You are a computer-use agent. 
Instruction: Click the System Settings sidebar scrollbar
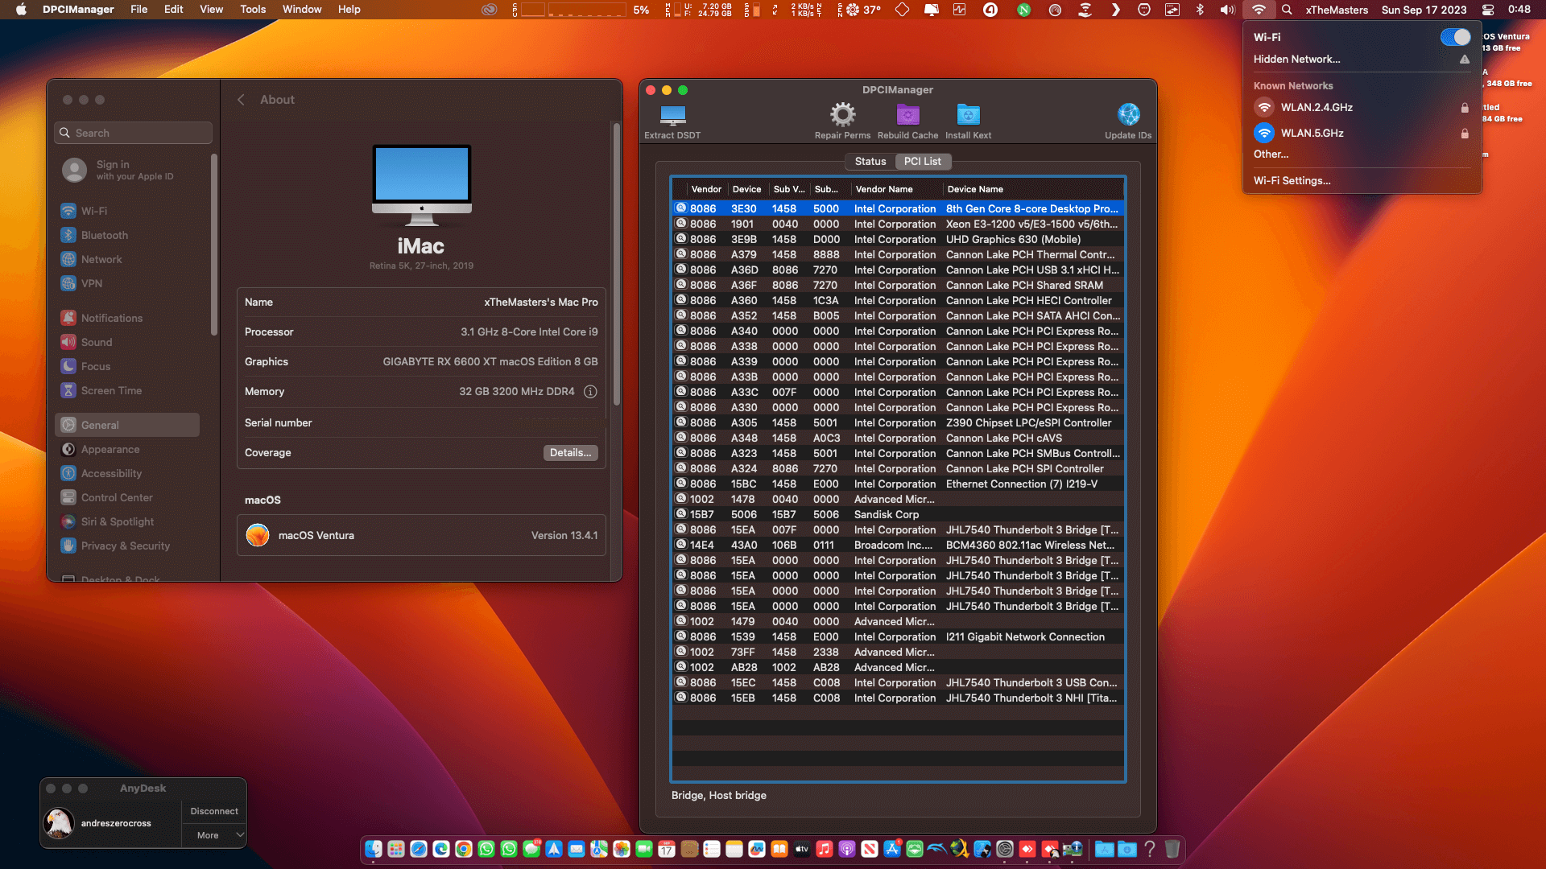214,244
